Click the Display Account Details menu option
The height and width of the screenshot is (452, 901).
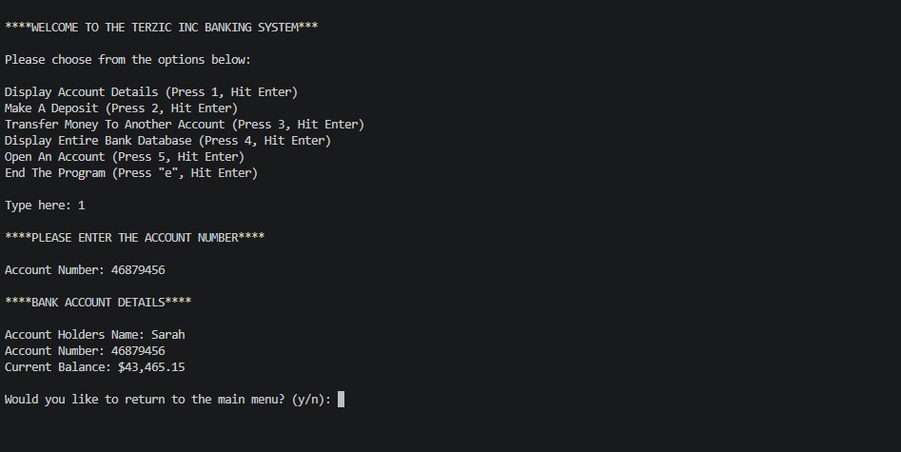[150, 92]
